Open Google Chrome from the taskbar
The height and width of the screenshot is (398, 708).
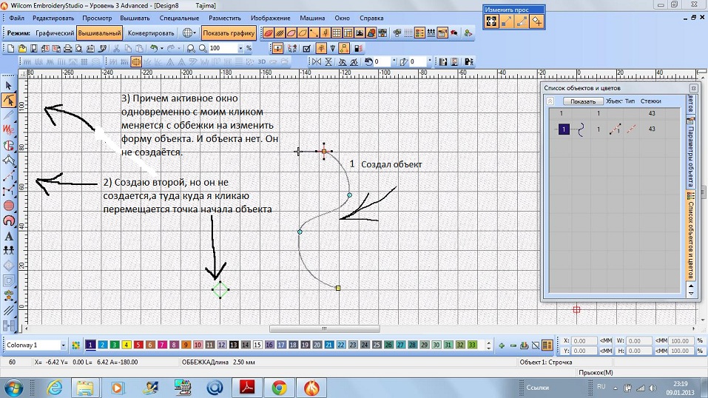click(279, 388)
